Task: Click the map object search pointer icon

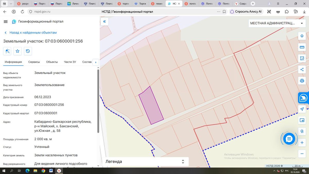Action: (302, 131)
